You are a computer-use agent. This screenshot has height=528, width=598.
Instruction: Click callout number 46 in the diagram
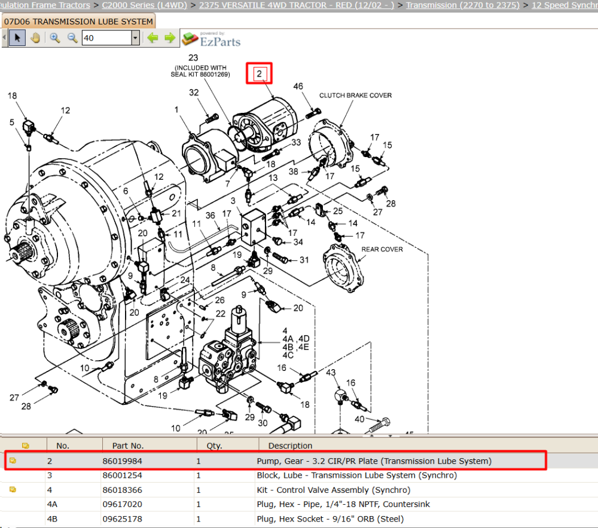(x=298, y=86)
